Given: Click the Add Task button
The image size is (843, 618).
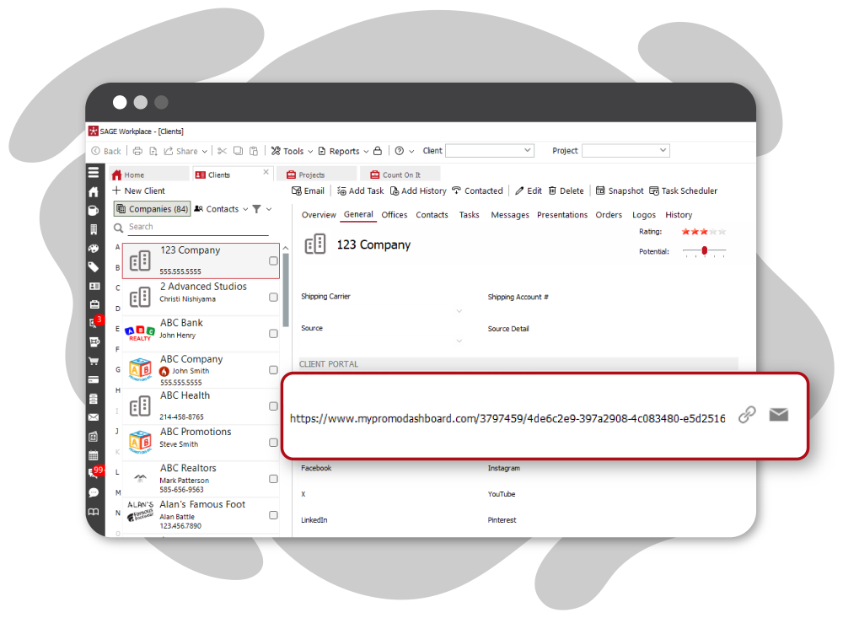Looking at the screenshot, I should click(360, 191).
